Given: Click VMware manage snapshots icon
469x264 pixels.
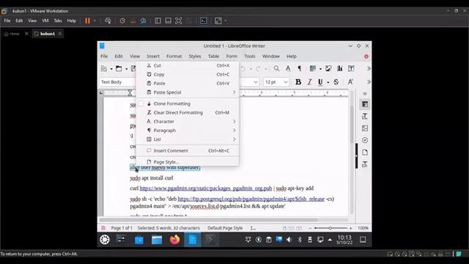Looking at the screenshot, I should [144, 21].
